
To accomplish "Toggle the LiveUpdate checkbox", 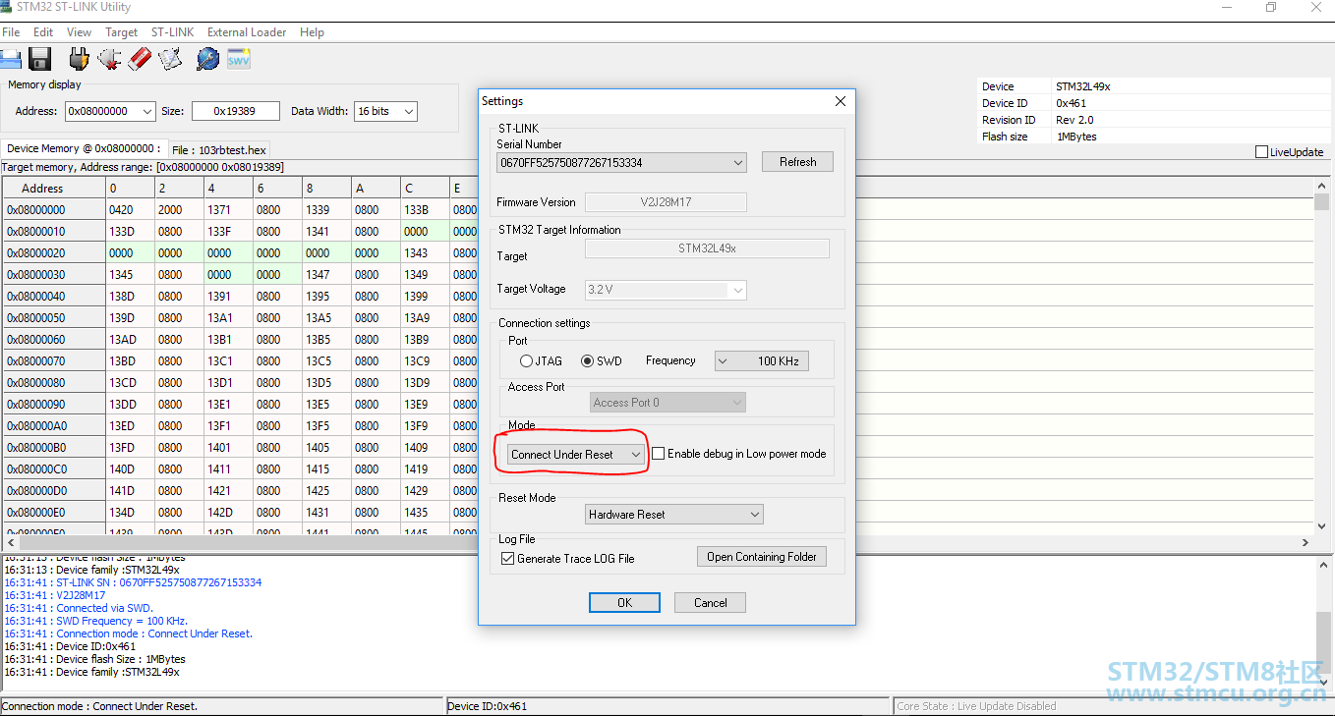I will click(1262, 152).
